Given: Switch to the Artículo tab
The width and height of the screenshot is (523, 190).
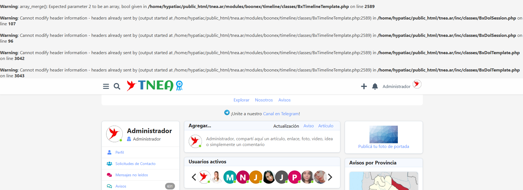Looking at the screenshot, I should [x=326, y=126].
